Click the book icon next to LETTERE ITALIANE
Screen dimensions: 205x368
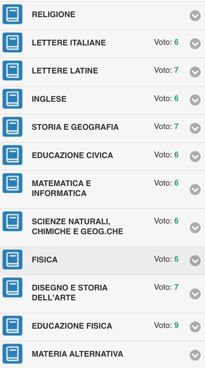12,43
